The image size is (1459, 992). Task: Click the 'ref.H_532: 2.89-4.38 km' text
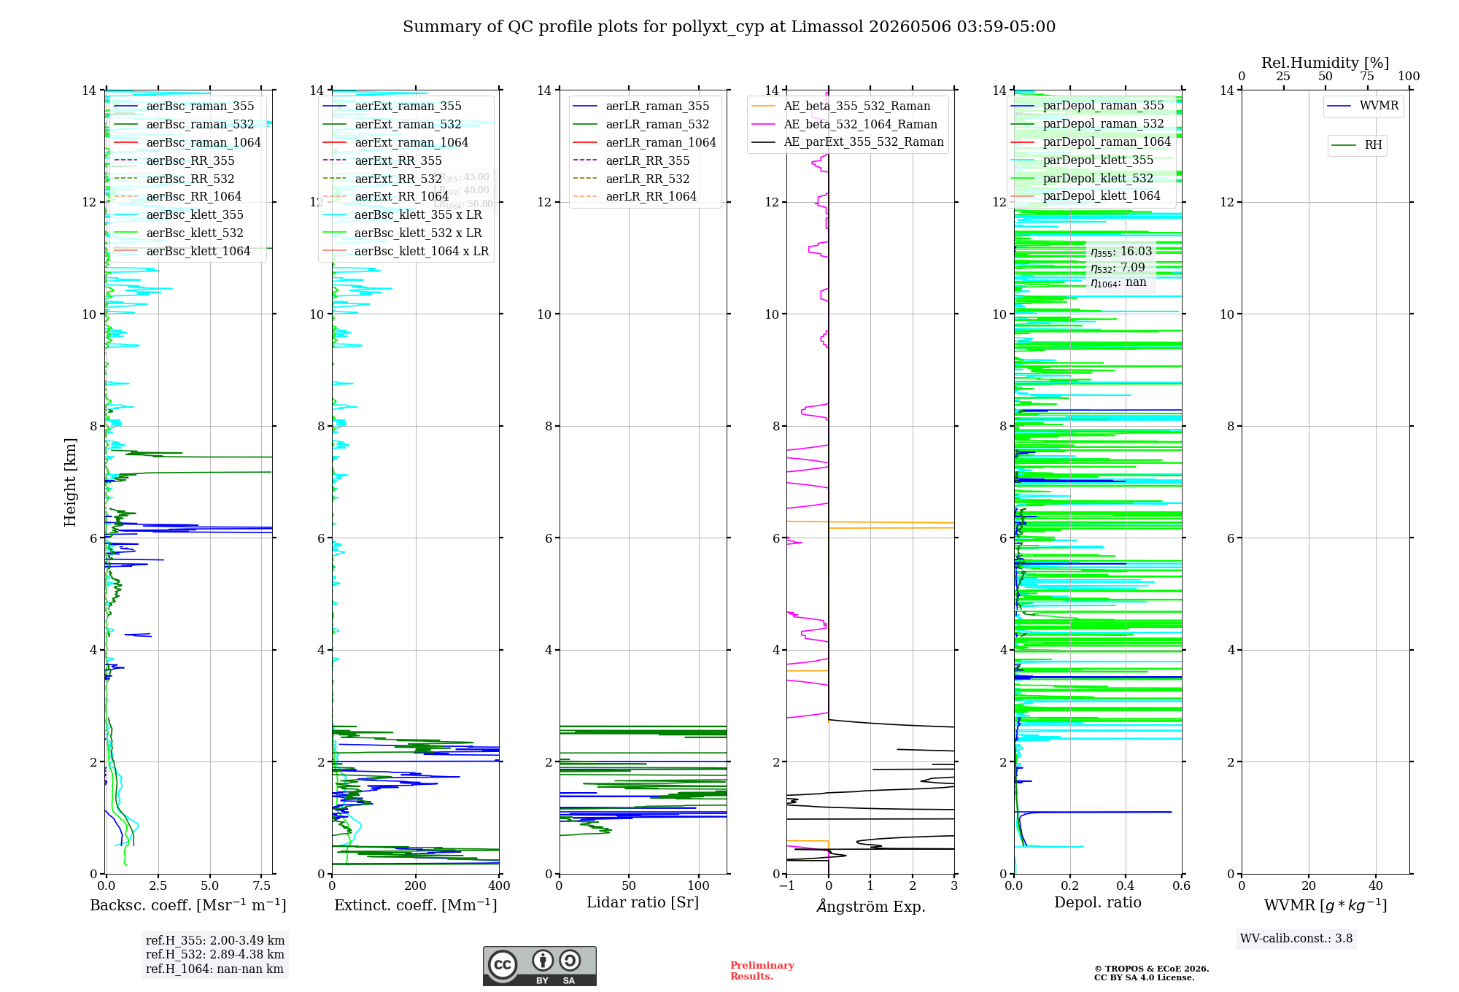[x=215, y=954]
